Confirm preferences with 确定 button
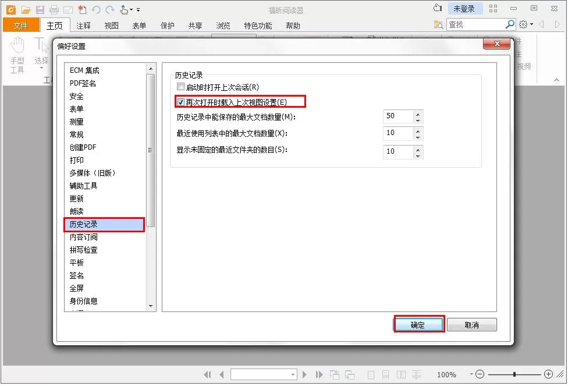The height and width of the screenshot is (386, 568). [418, 325]
